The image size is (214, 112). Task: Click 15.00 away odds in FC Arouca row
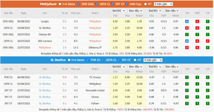click(x=139, y=77)
